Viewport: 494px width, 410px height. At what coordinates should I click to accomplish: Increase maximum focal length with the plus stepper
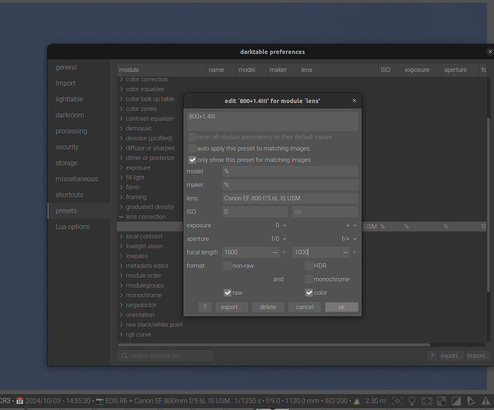tap(354, 252)
